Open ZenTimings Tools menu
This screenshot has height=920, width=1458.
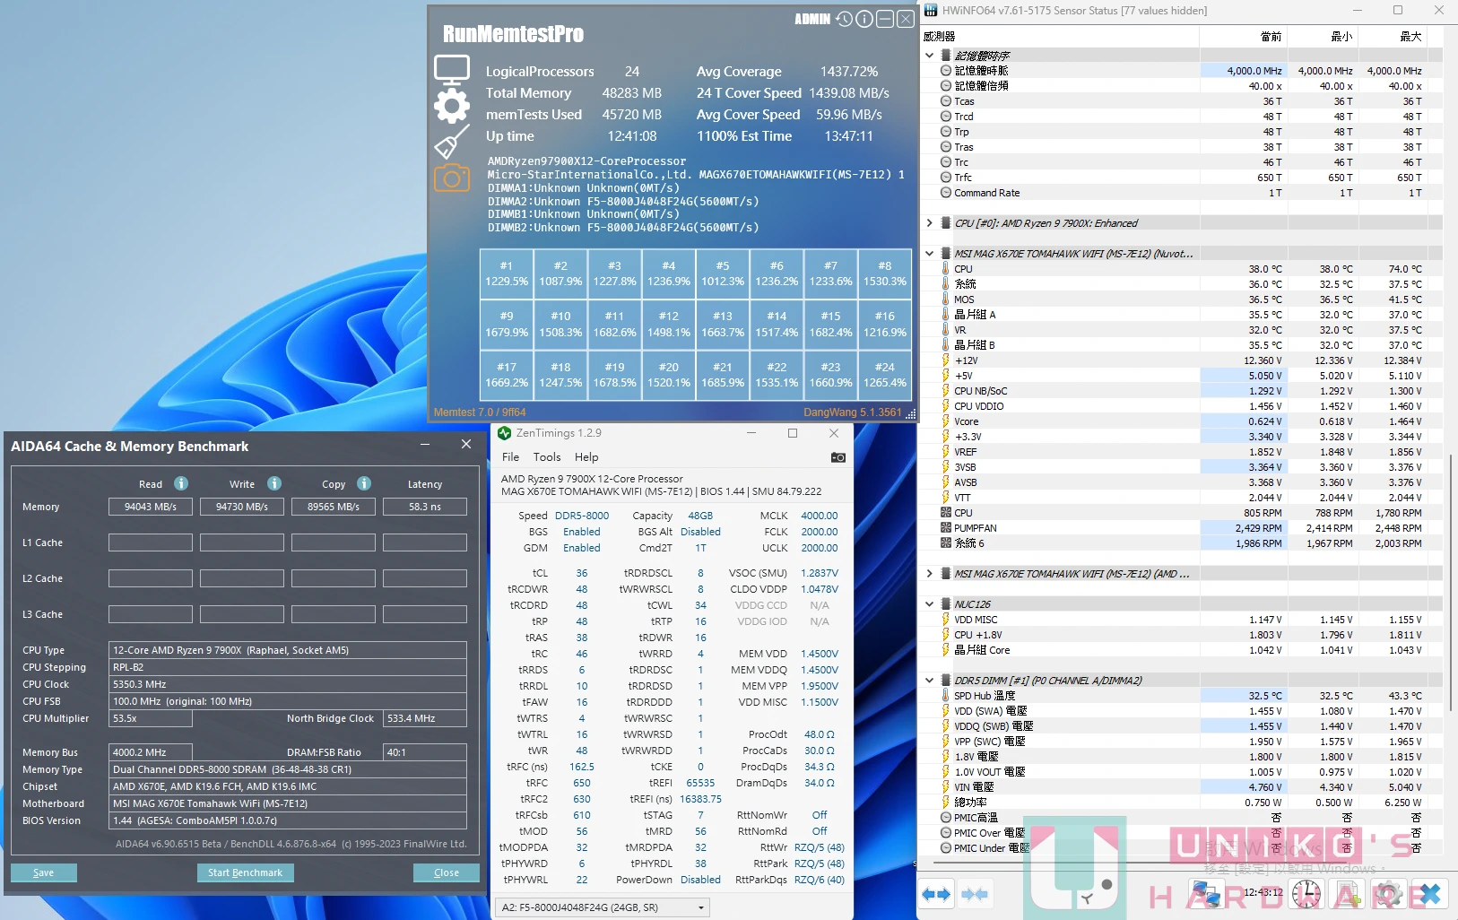(547, 457)
